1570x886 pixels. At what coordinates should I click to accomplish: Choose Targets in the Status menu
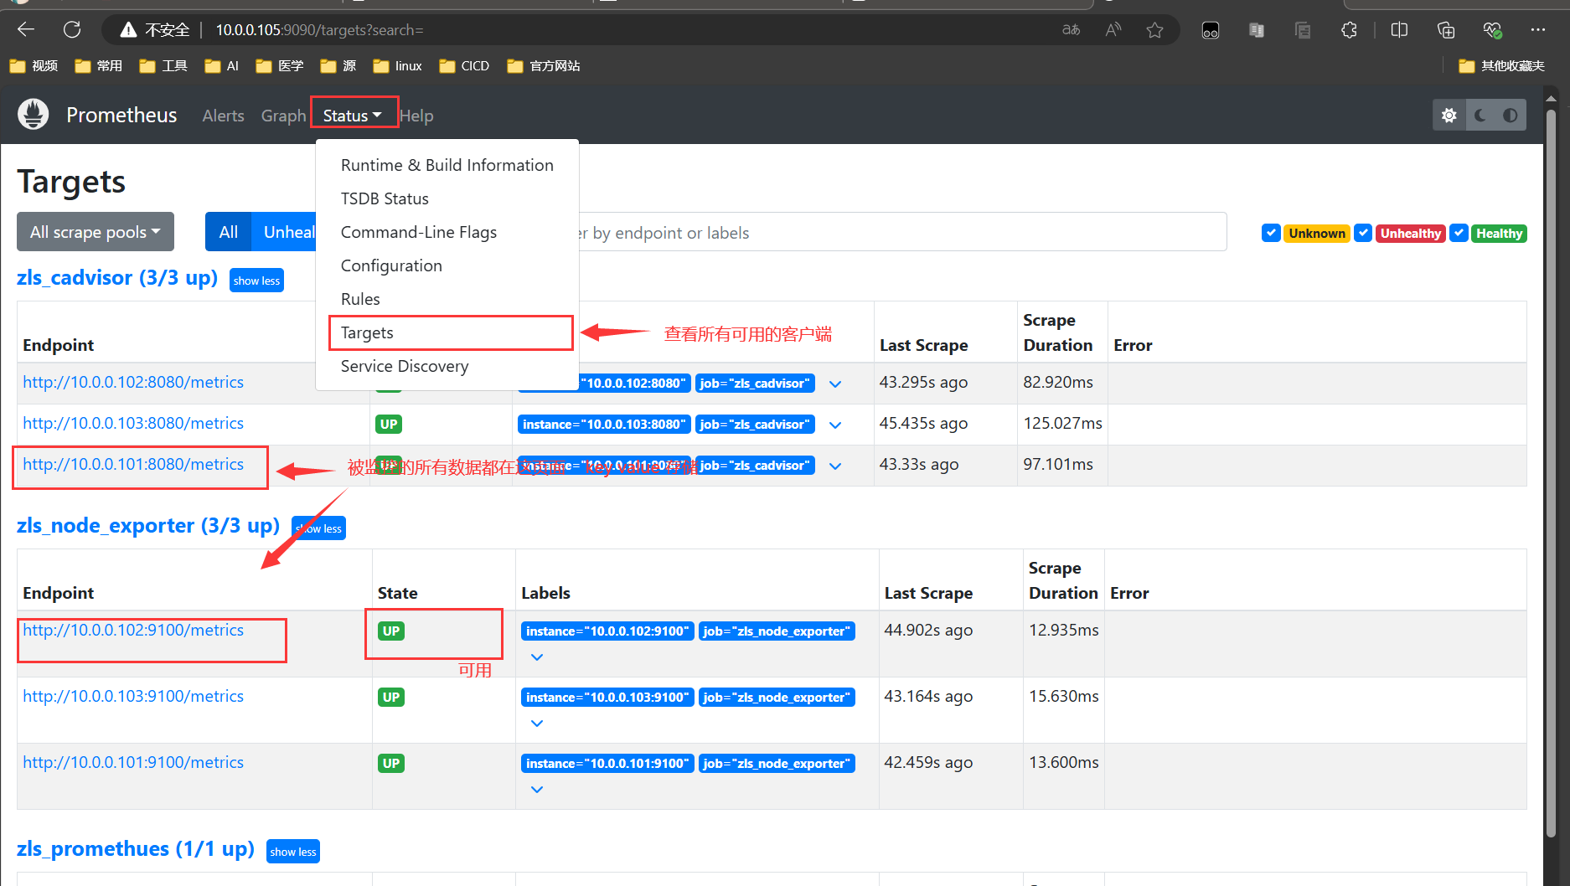(447, 332)
